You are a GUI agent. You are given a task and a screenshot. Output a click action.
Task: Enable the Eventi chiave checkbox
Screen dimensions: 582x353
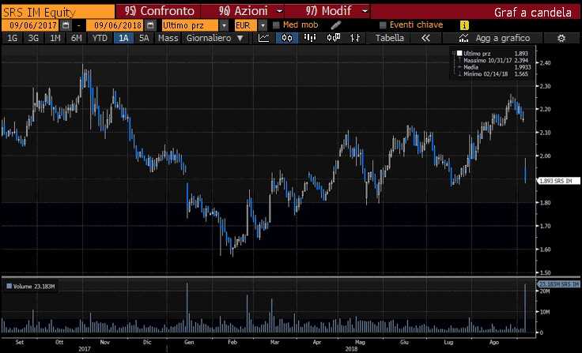click(x=383, y=25)
